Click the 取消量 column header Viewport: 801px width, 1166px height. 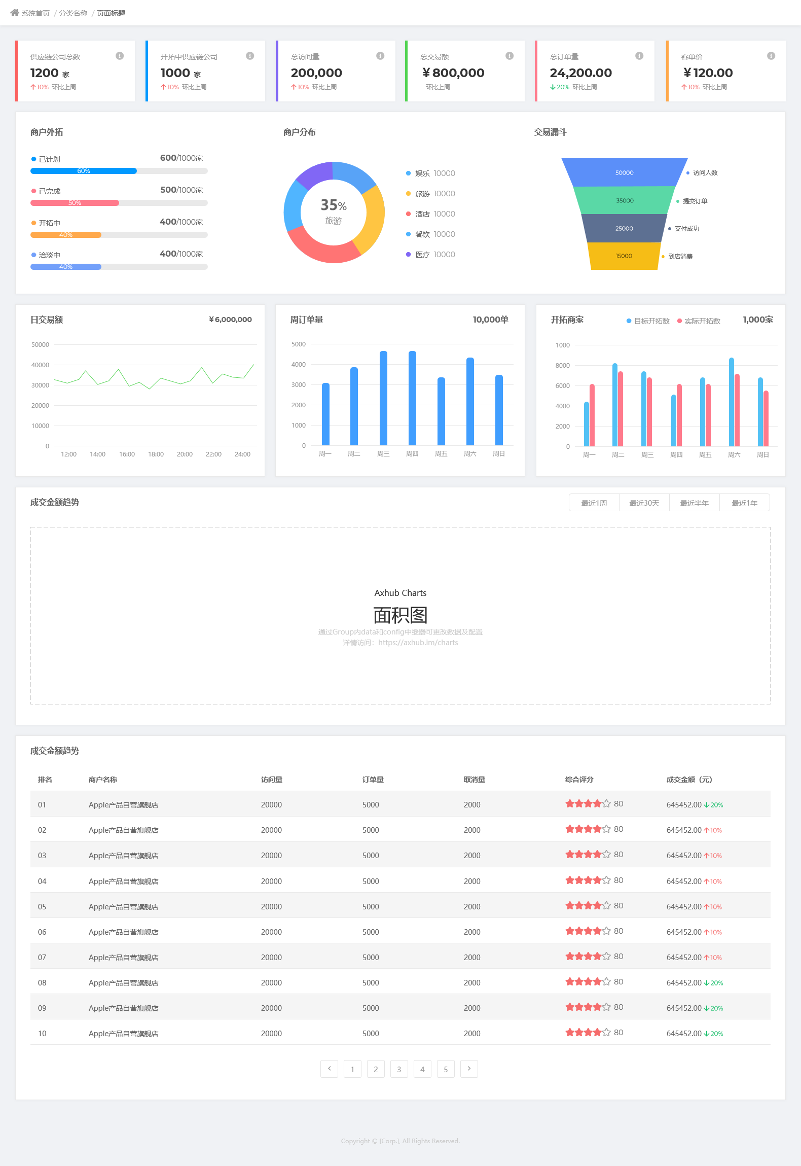[x=475, y=780]
